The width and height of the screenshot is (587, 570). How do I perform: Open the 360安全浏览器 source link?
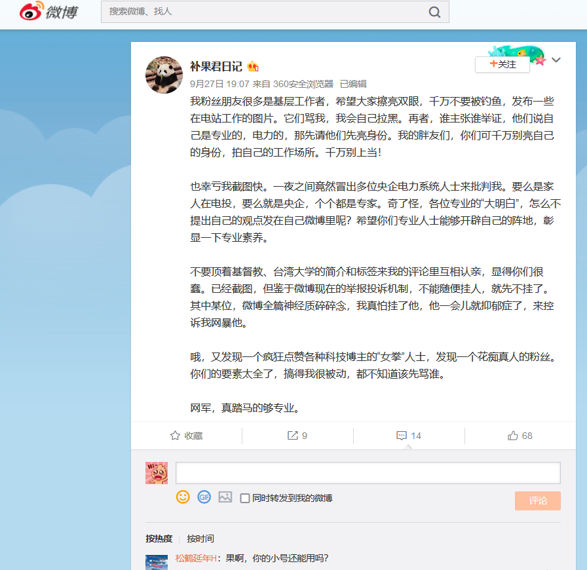303,84
